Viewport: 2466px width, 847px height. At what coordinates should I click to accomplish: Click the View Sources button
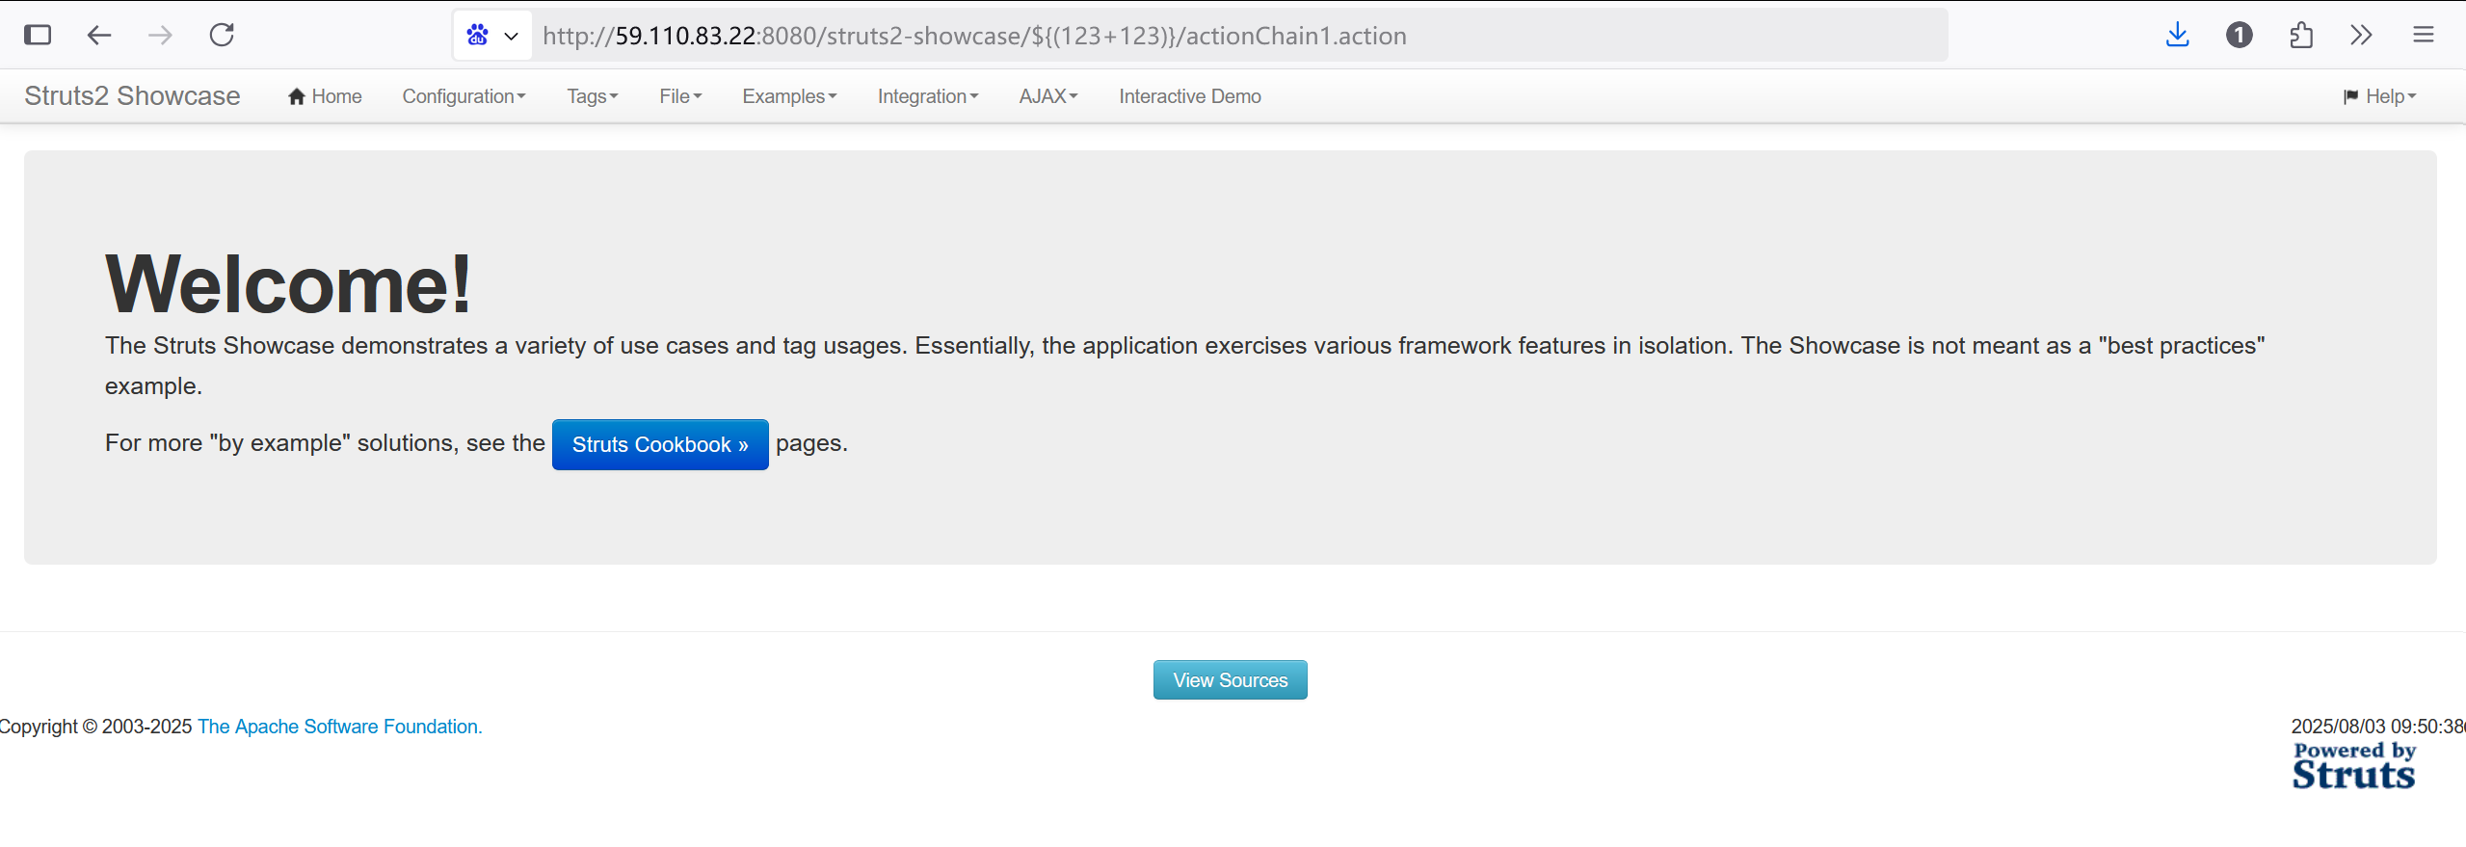[1230, 680]
